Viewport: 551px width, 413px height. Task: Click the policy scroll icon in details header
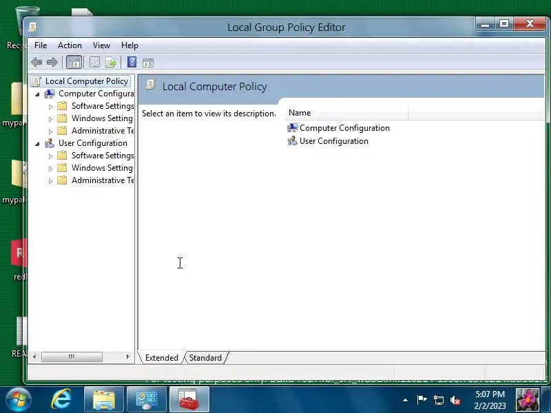(150, 85)
